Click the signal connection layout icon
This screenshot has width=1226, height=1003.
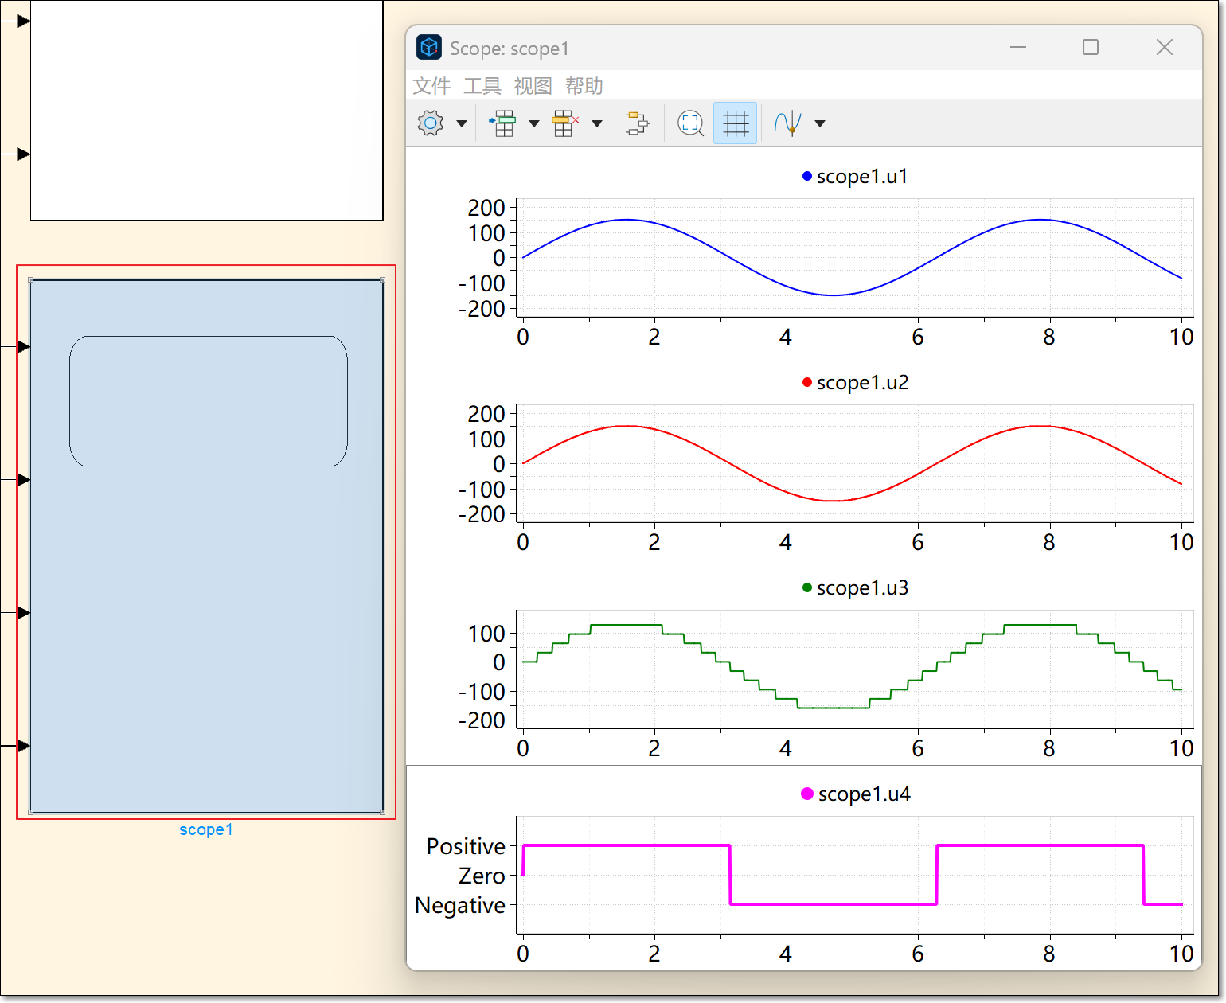click(x=637, y=123)
